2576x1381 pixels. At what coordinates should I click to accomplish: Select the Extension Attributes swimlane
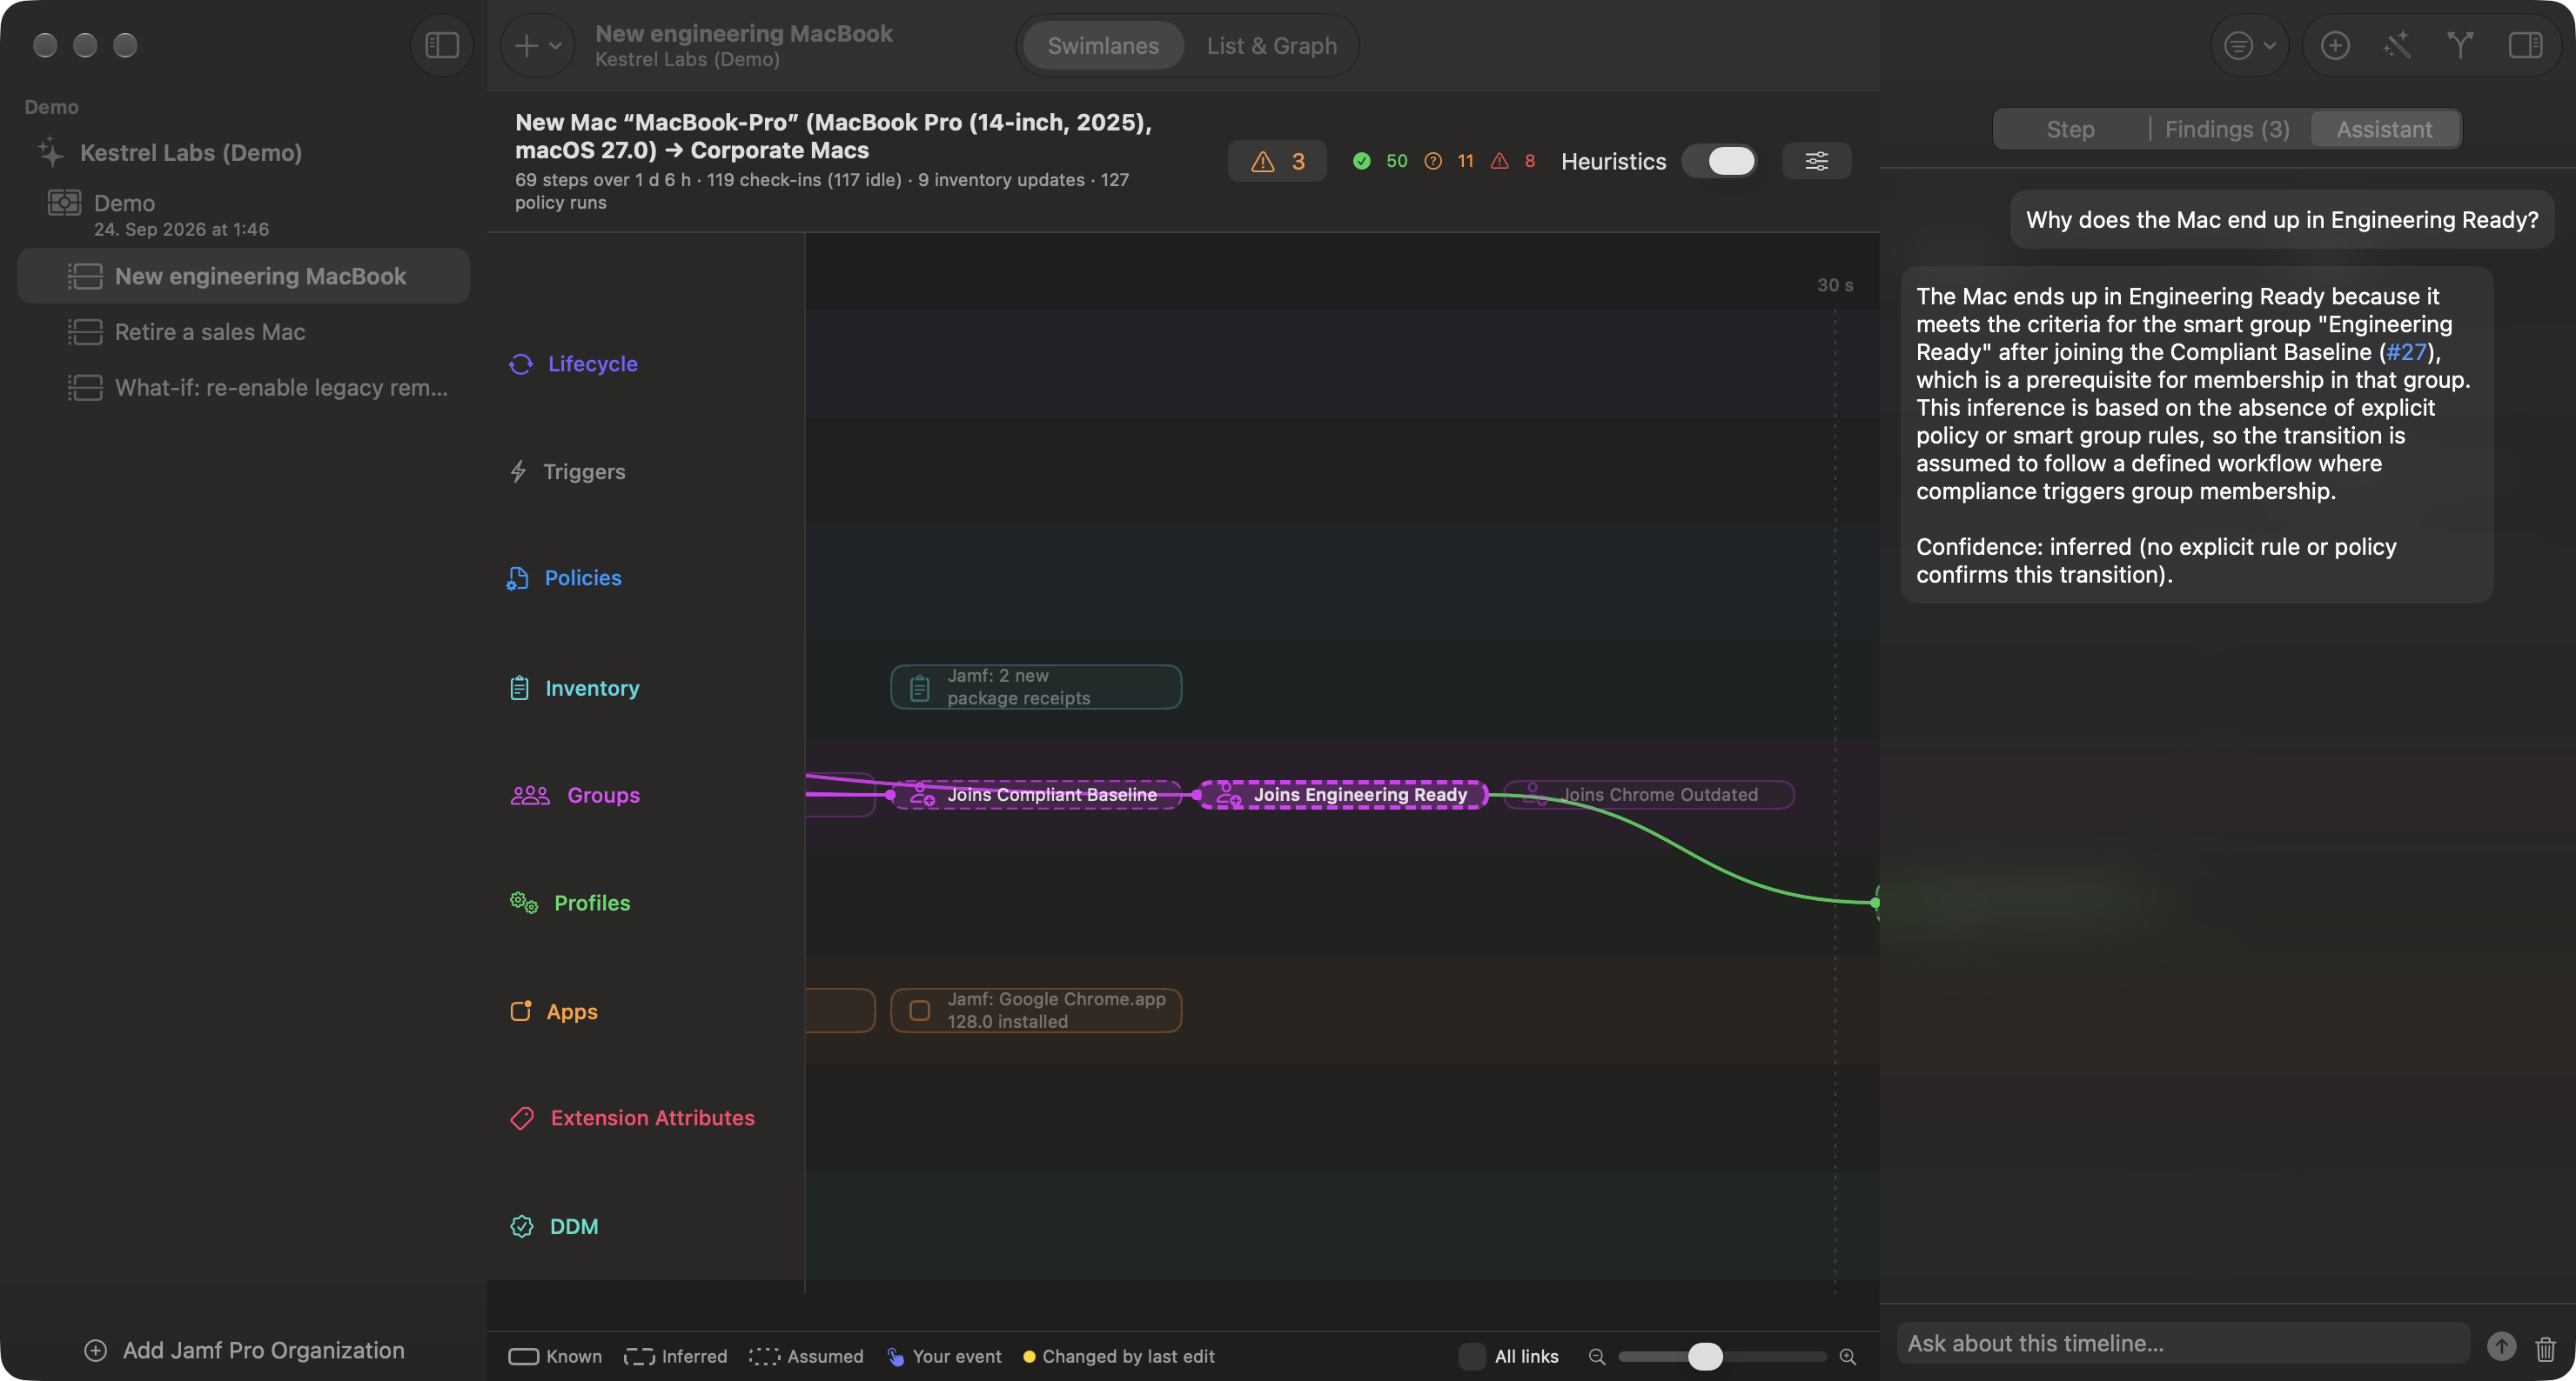632,1118
